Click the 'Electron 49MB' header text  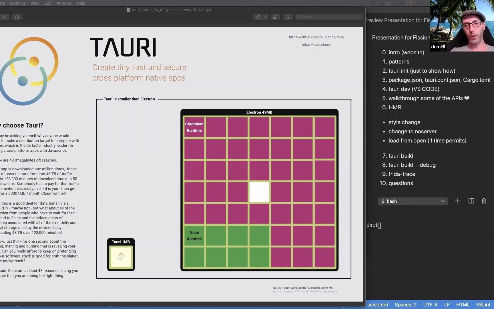[259, 112]
